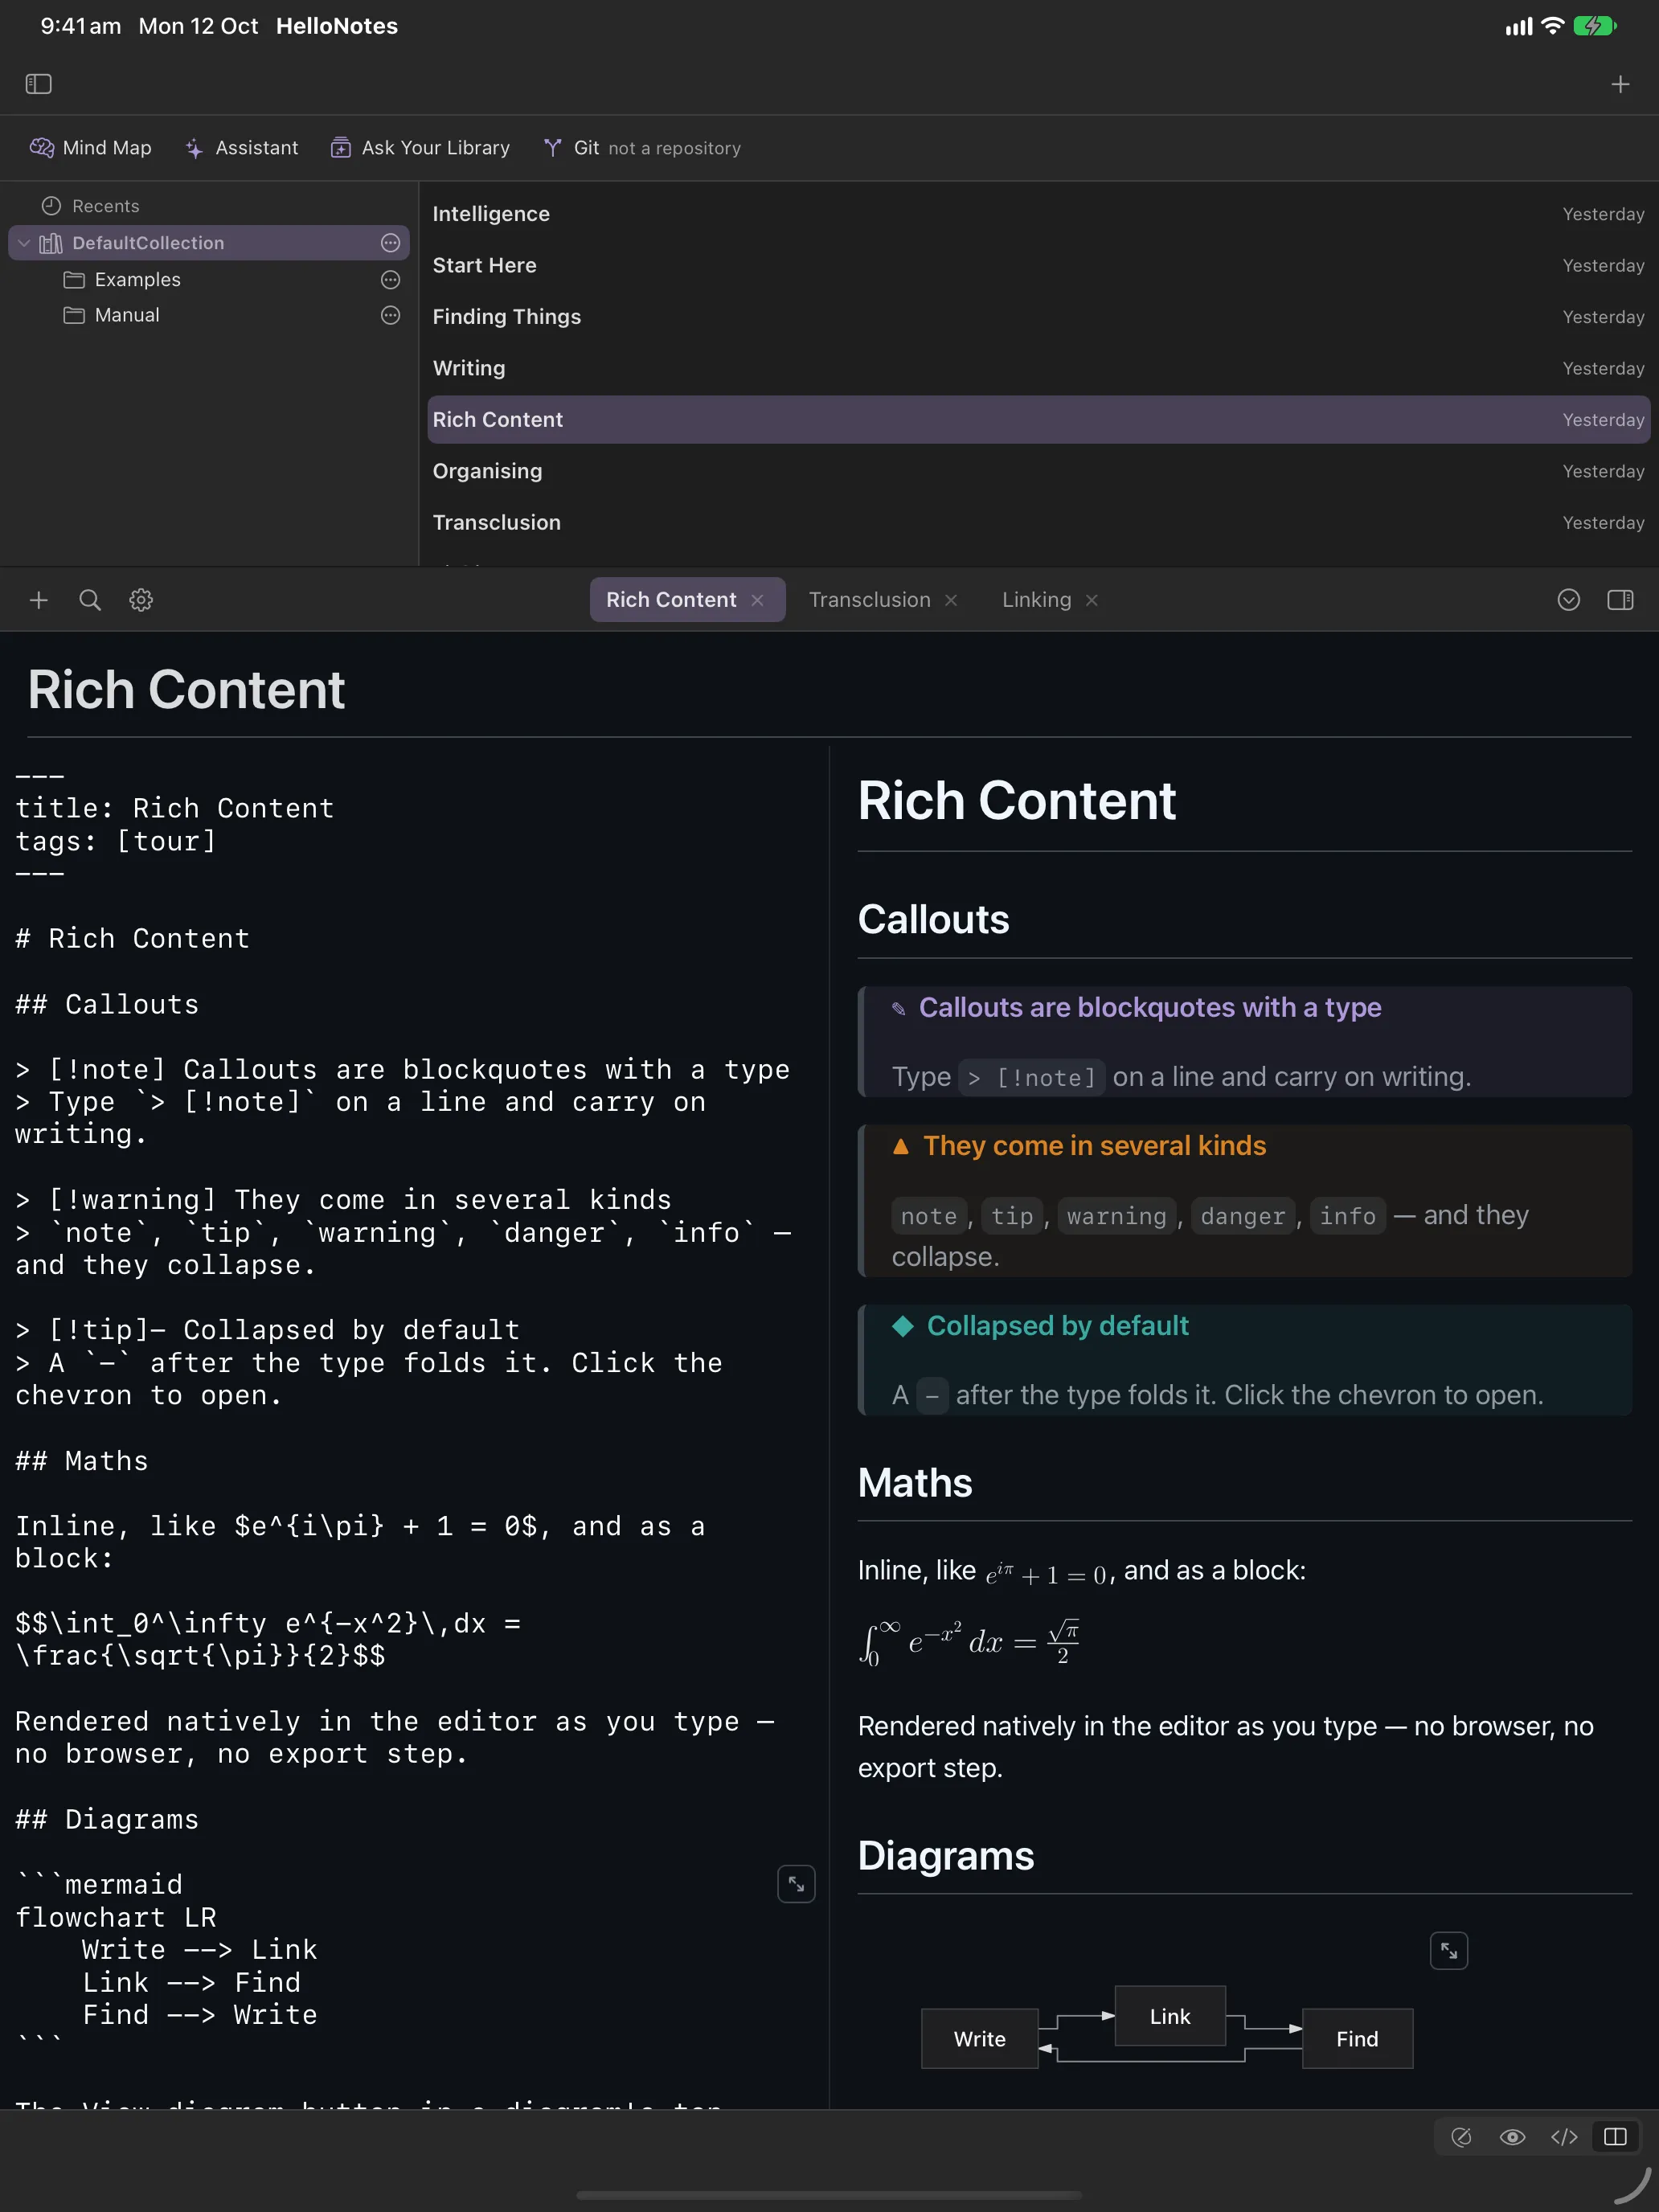The width and height of the screenshot is (1659, 2212).
Task: Open the Assistant sparkle tool
Action: (x=242, y=148)
